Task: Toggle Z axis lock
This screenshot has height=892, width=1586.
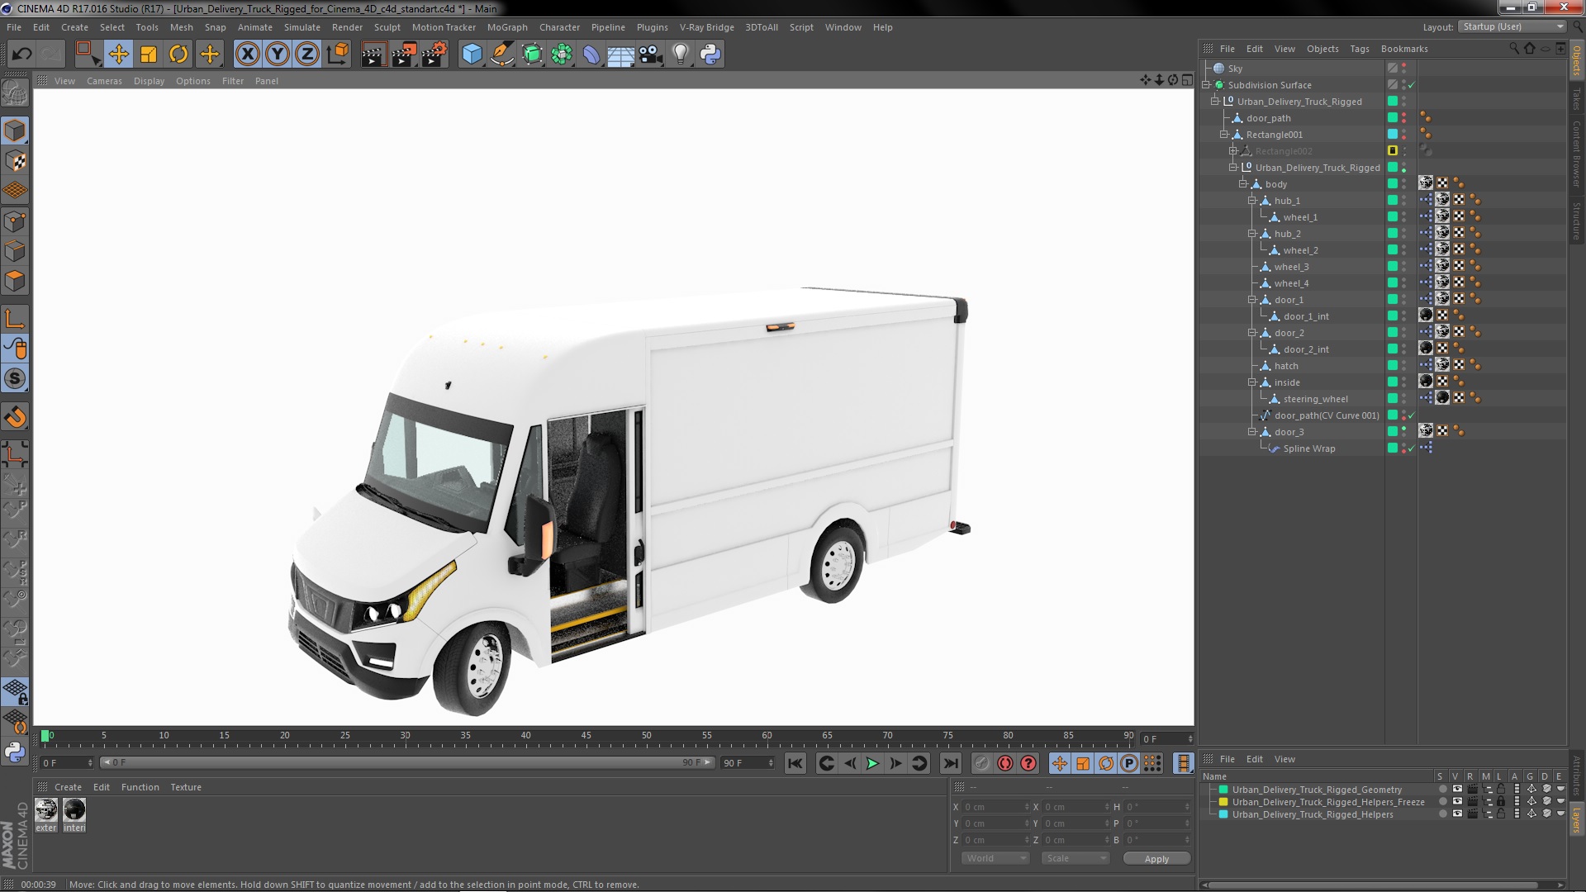Action: pyautogui.click(x=307, y=55)
